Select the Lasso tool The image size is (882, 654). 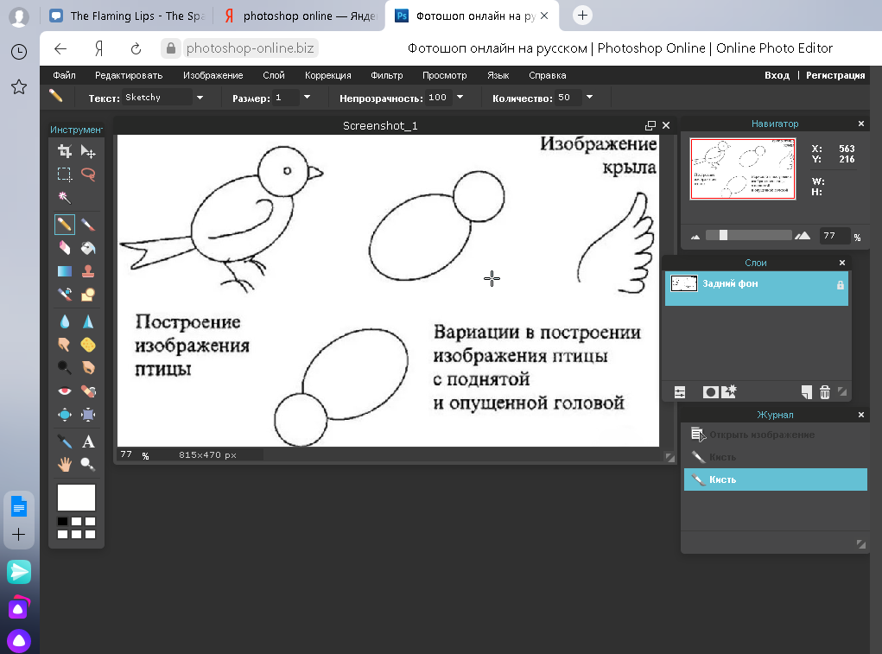tap(87, 174)
